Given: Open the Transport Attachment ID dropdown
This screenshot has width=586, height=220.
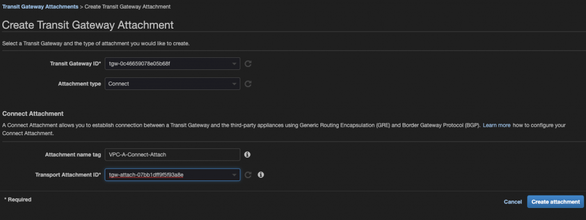Looking at the screenshot, I should (172, 175).
